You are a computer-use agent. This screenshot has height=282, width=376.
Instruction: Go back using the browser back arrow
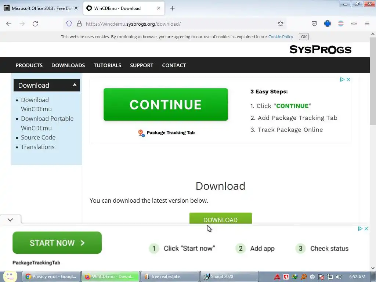(9, 24)
